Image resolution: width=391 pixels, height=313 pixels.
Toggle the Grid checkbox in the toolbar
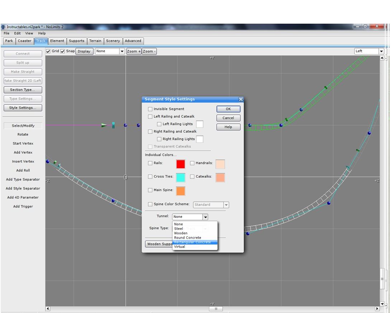click(x=48, y=51)
